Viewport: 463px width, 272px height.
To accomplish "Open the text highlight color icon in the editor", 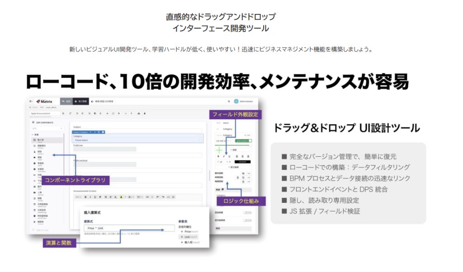I will tap(121, 197).
